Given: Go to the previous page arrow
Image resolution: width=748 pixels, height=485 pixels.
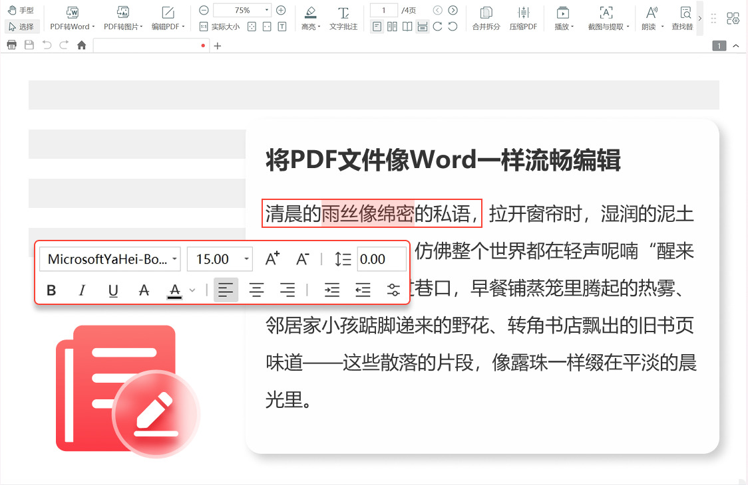Looking at the screenshot, I should 437,10.
